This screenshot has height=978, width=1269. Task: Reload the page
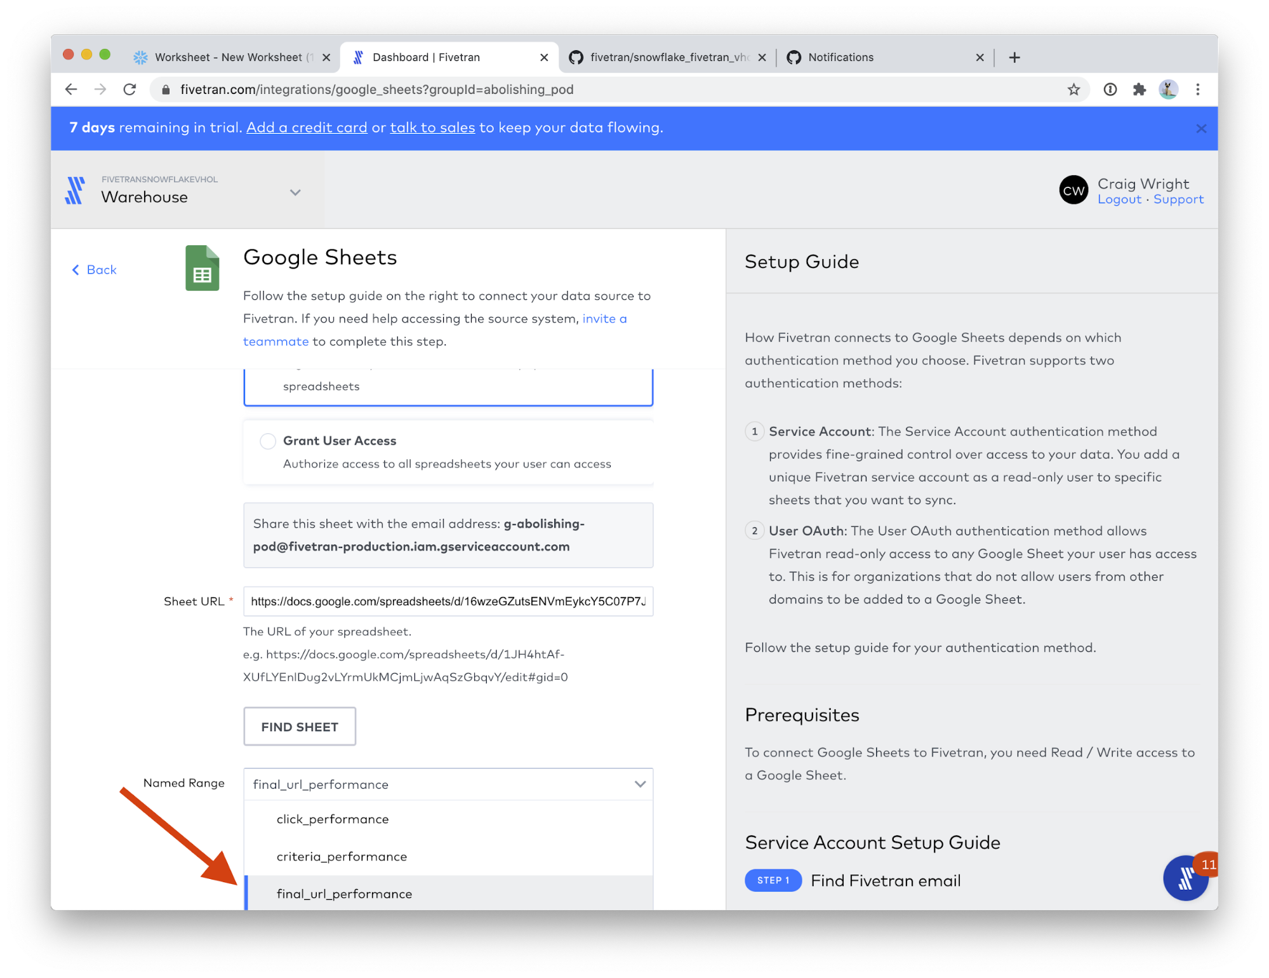click(130, 90)
